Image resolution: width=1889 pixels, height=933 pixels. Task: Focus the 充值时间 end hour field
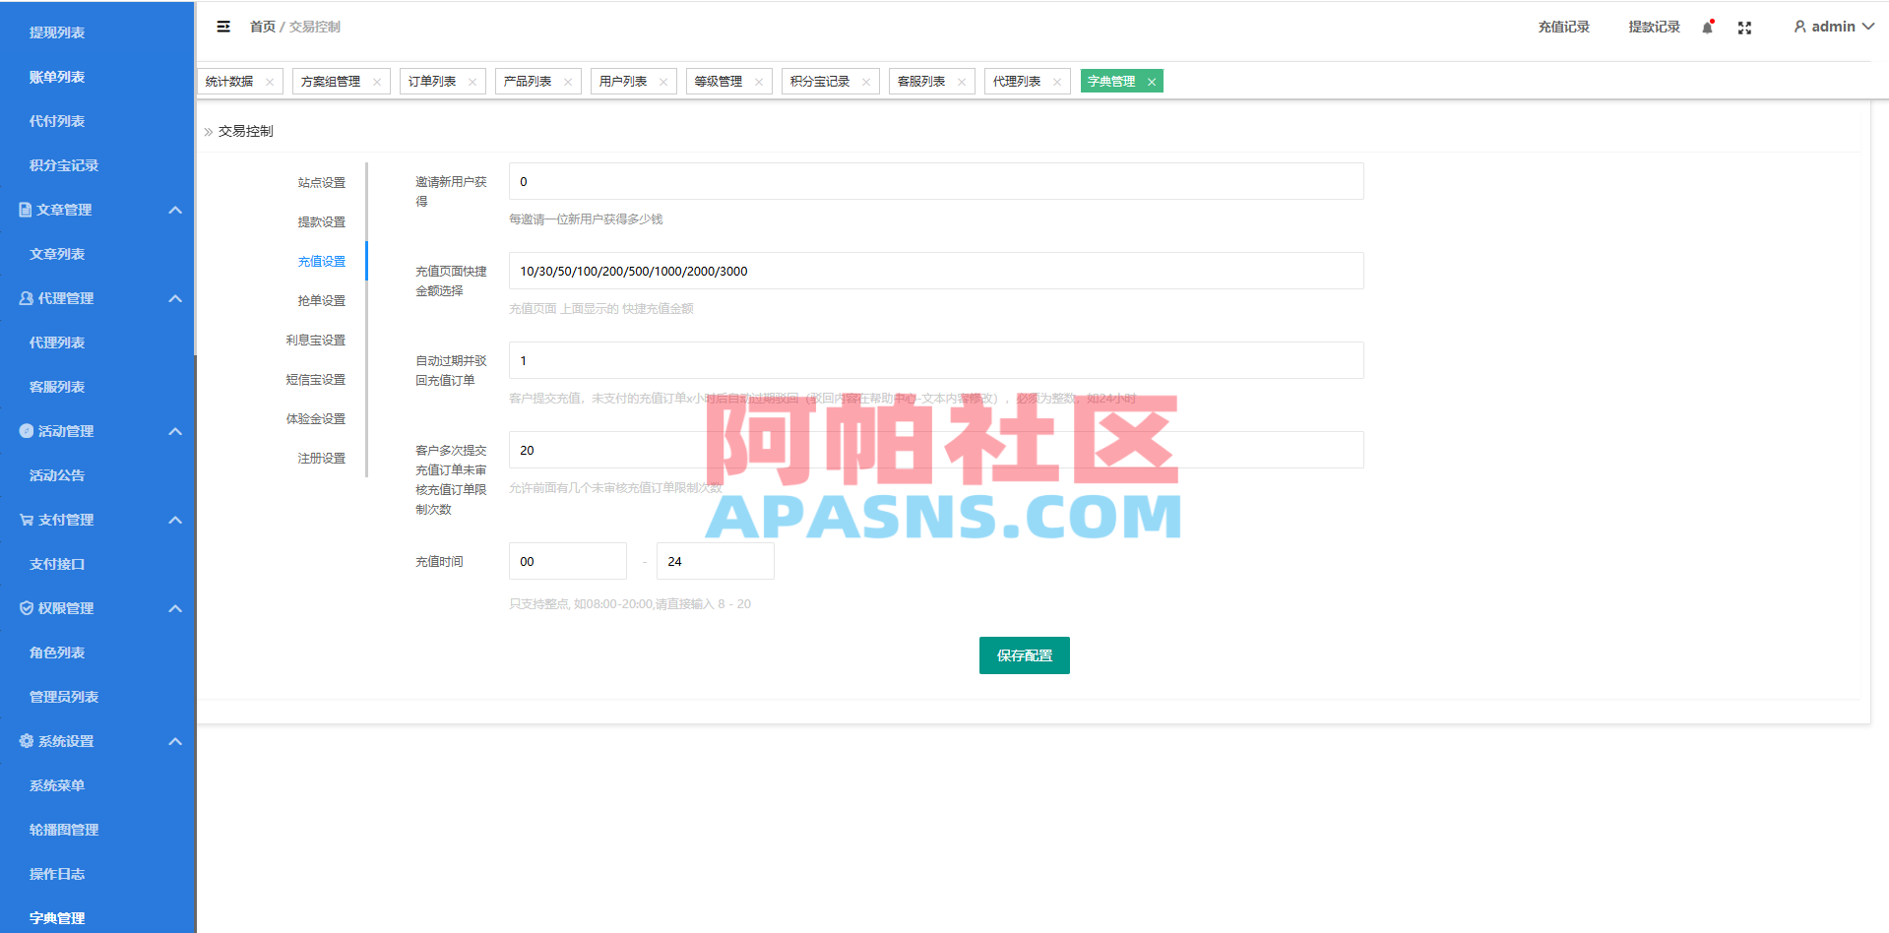716,561
